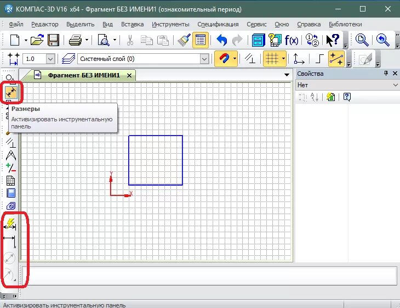The height and width of the screenshot is (308, 400).
Task: Save the document with the floppy disk icon
Action: tap(54, 40)
